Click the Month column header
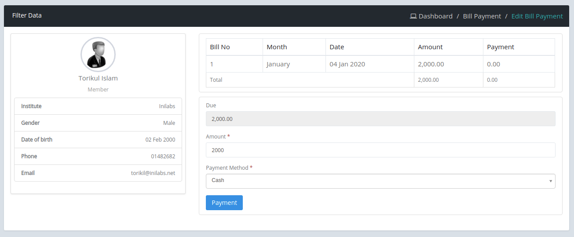 pyautogui.click(x=294, y=47)
